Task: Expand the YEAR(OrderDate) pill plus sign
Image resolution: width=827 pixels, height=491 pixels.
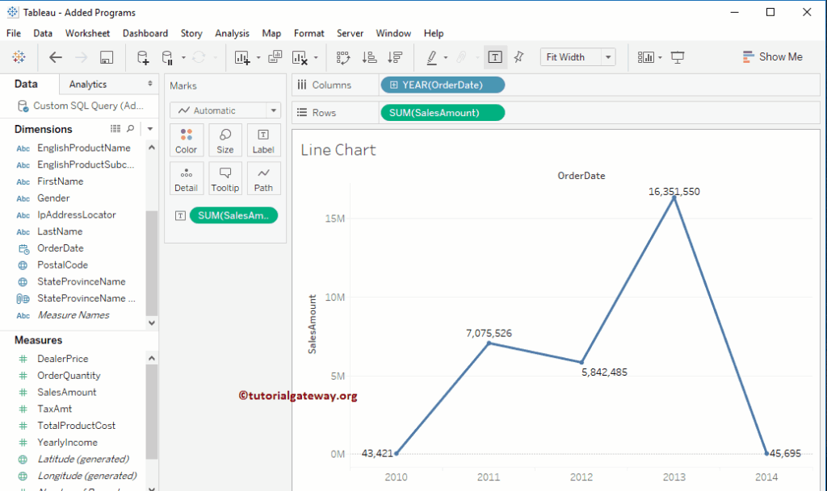Action: 393,85
